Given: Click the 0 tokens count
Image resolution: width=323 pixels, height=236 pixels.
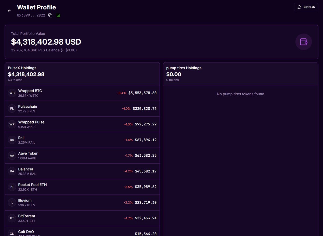Looking at the screenshot, I should coord(173,80).
